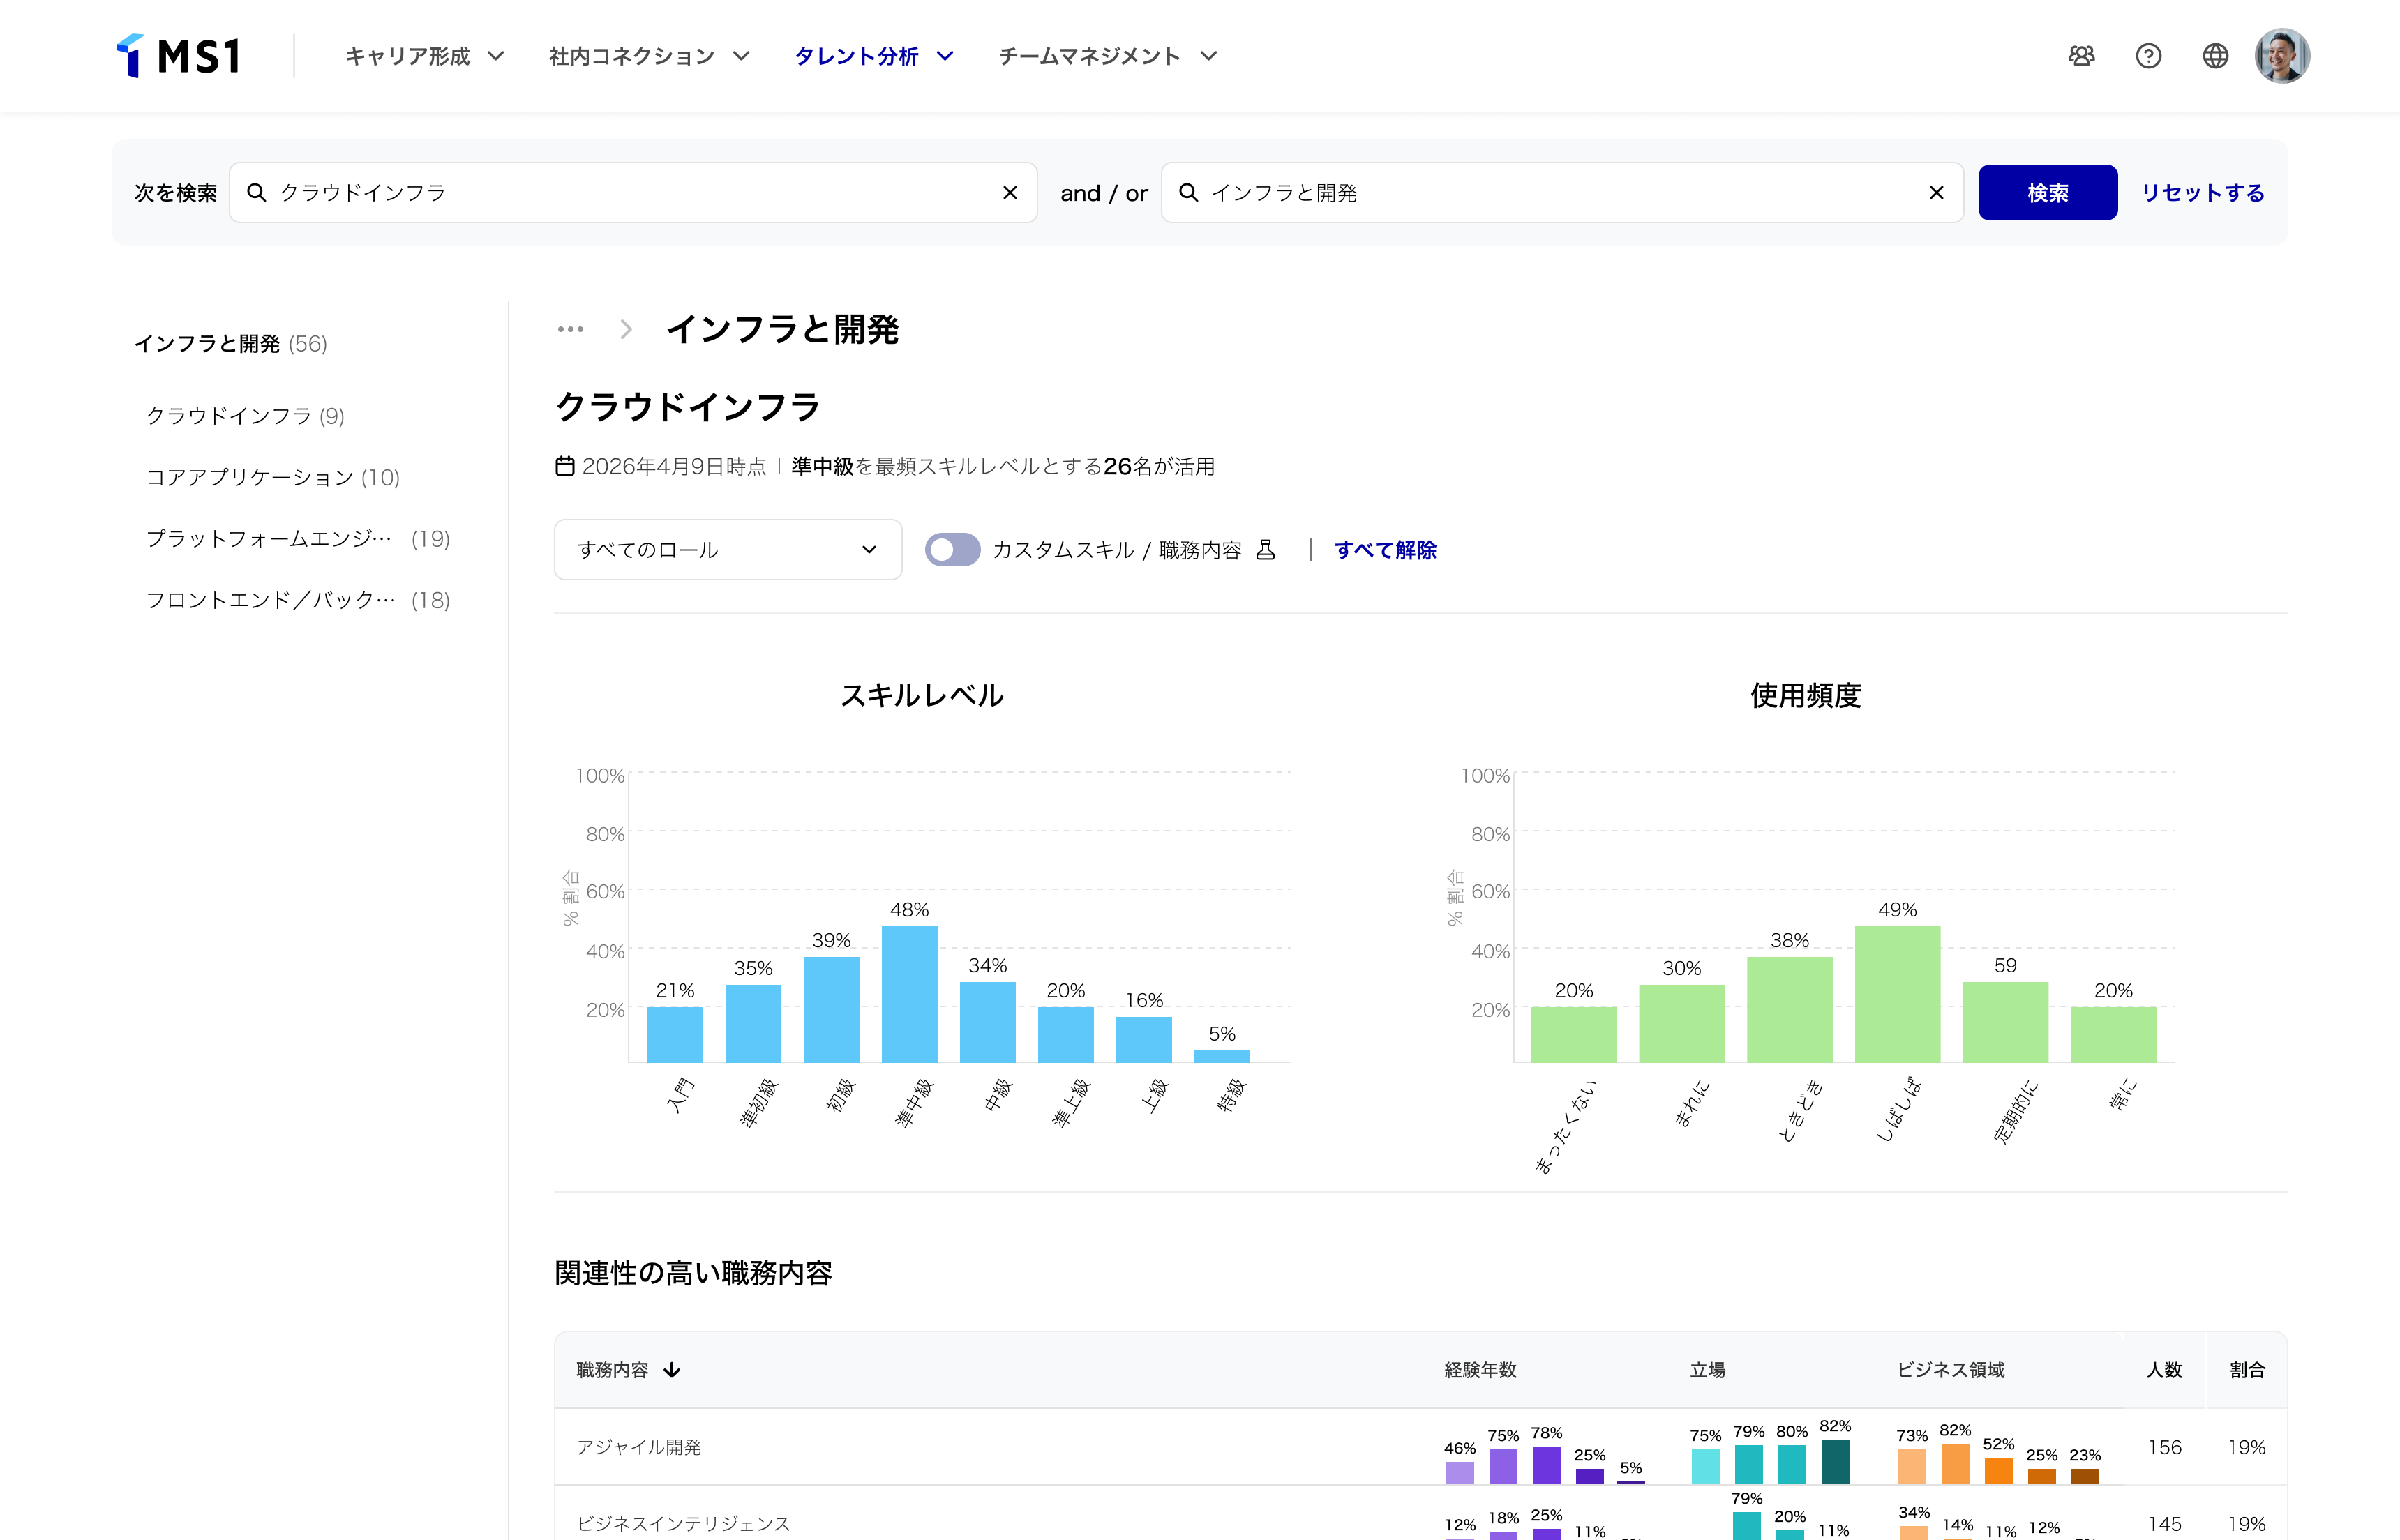The width and height of the screenshot is (2400, 1540).
Task: Click breadcrumb ellipsis icon
Action: tap(571, 329)
